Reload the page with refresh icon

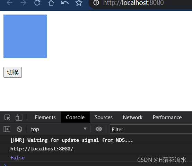pyautogui.click(x=37, y=3)
